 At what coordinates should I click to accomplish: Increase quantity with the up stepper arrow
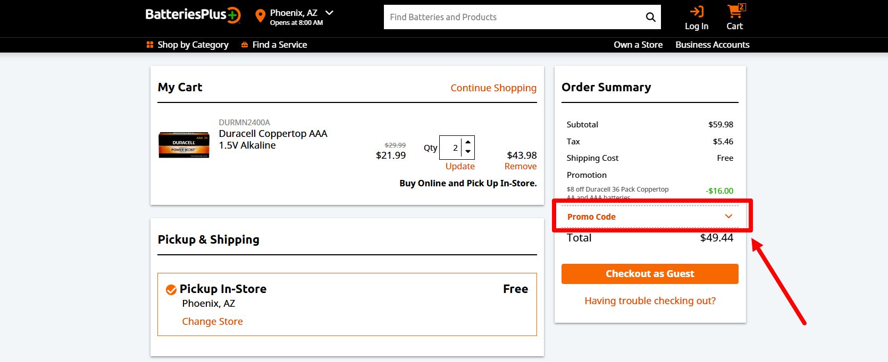click(467, 142)
